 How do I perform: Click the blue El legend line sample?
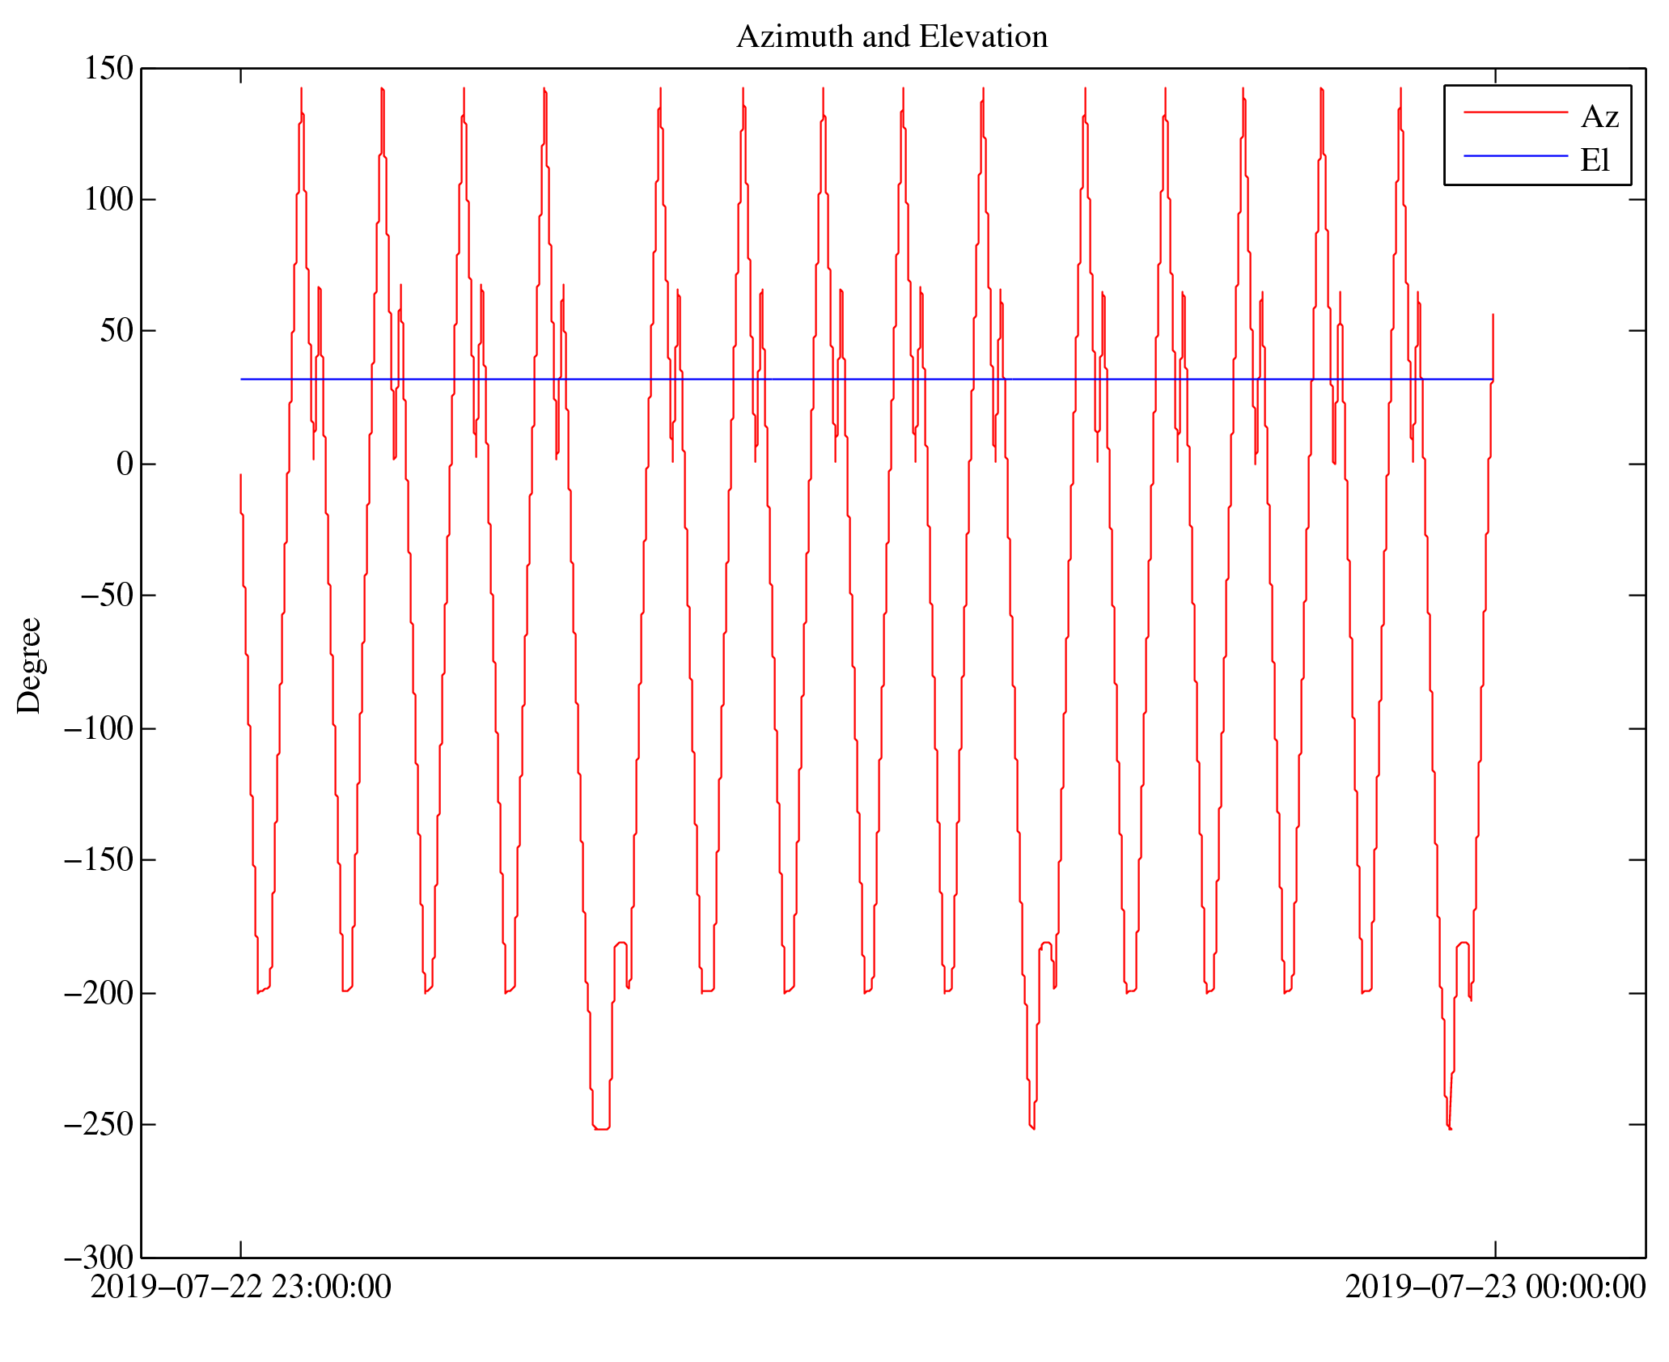1515,155
